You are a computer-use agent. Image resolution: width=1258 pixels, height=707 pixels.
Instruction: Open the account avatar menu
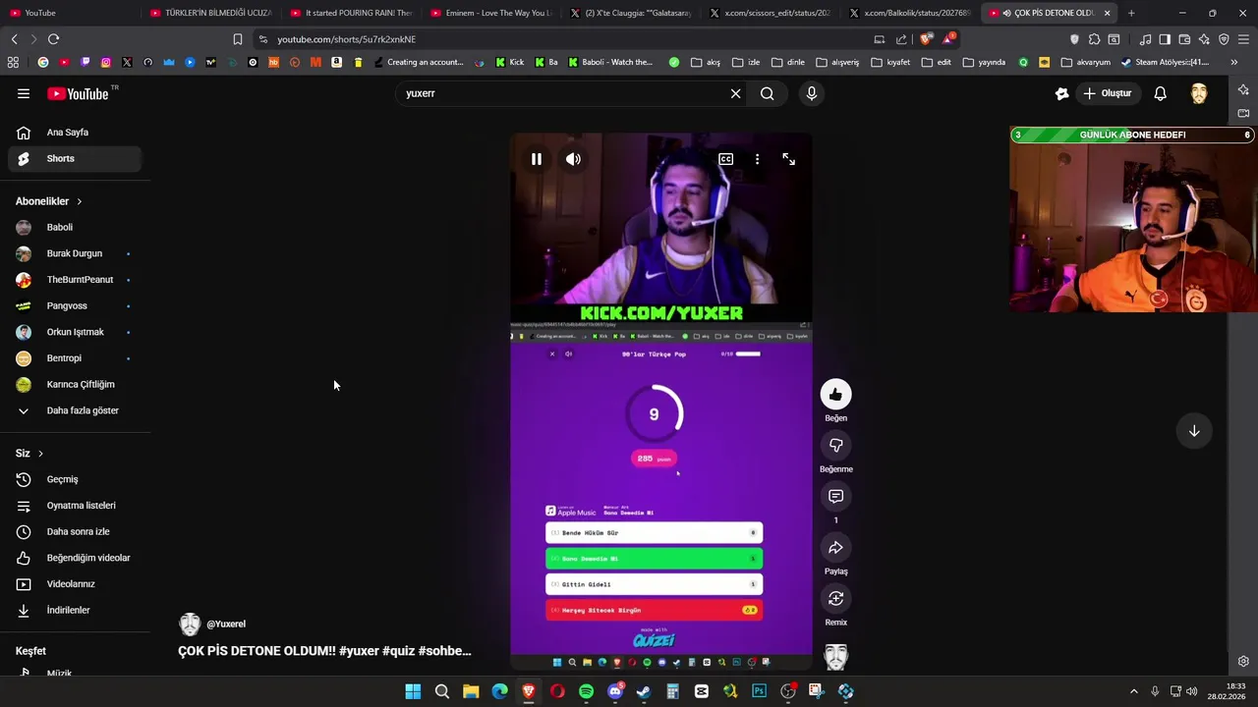point(1199,93)
